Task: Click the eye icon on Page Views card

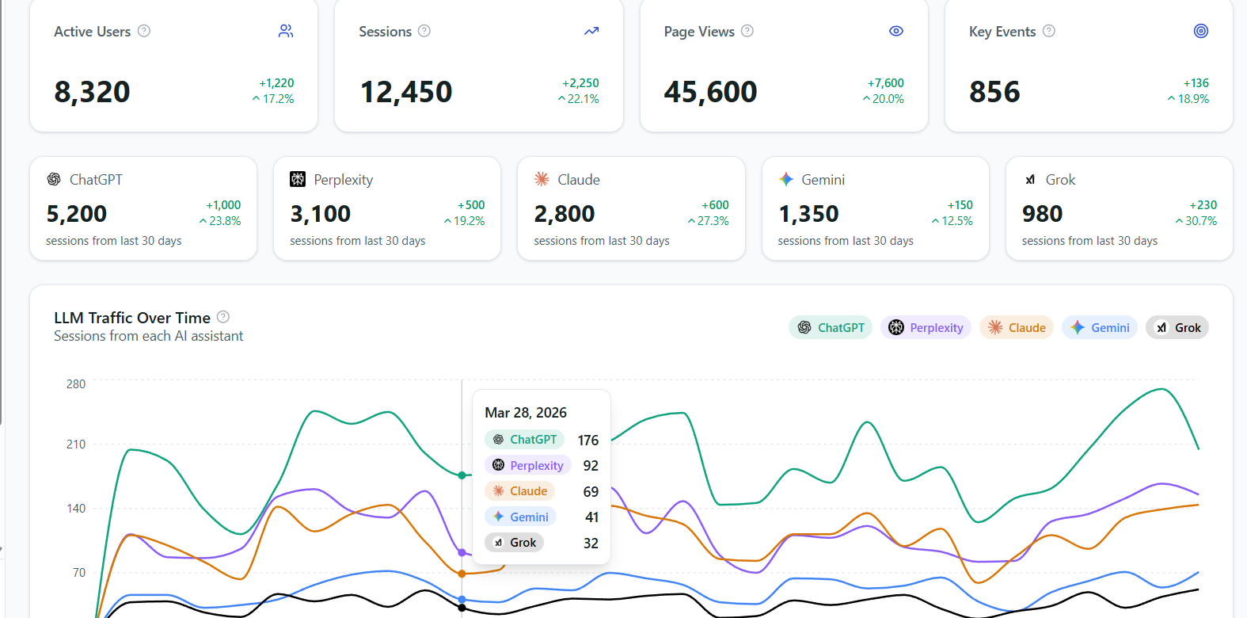Action: click(896, 31)
